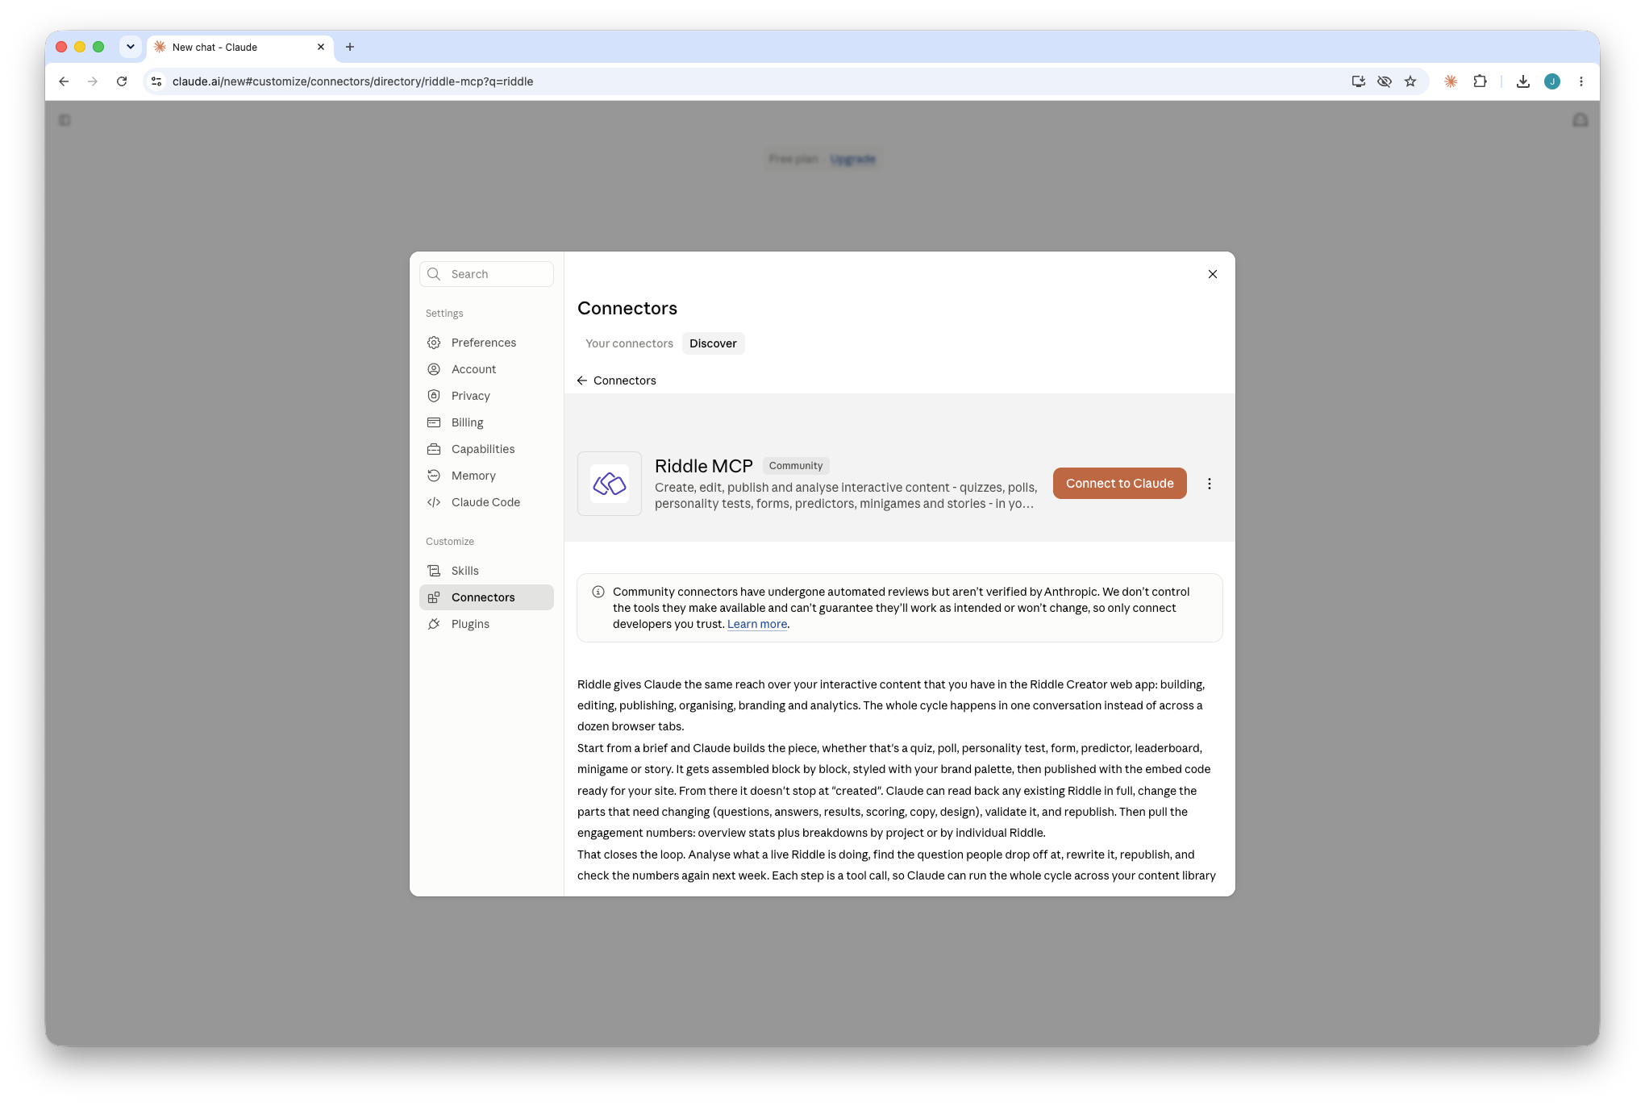Open Account settings
This screenshot has width=1645, height=1106.
click(x=486, y=369)
